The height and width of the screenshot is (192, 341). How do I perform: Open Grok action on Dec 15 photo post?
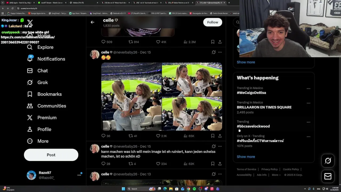pos(214,52)
